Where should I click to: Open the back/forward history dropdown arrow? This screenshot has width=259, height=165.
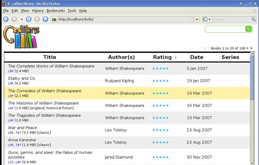pyautogui.click(x=22, y=19)
